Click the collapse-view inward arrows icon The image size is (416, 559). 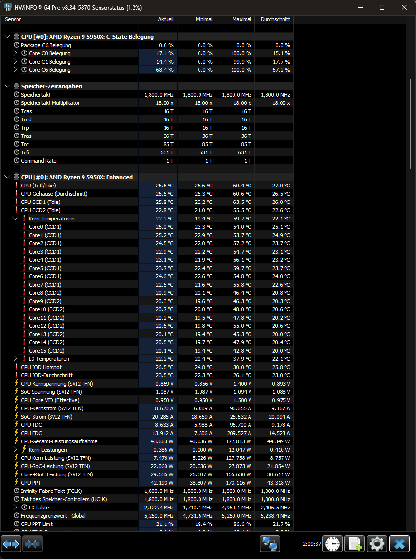click(33, 544)
